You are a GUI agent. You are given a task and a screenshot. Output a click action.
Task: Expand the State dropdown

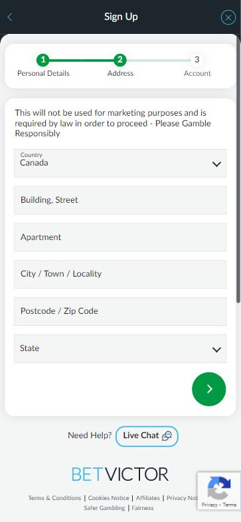tap(120, 348)
